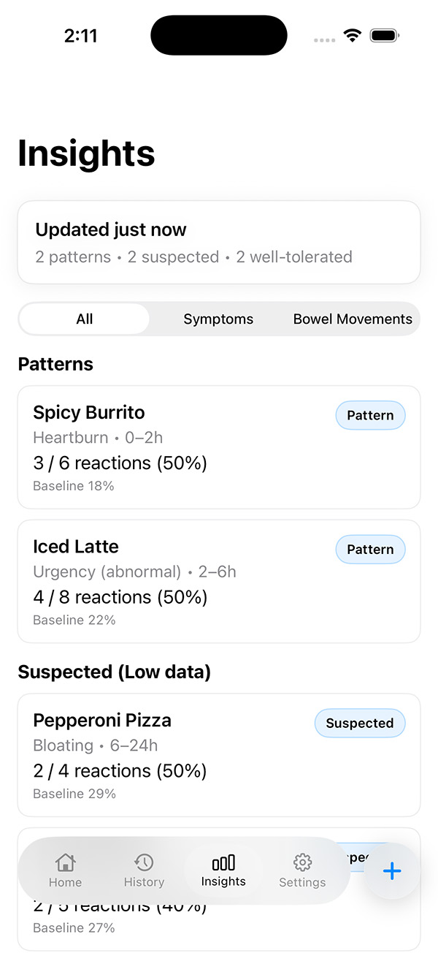
Task: Tap Suspected badge on Pepperoni Pizza
Action: pyautogui.click(x=359, y=724)
